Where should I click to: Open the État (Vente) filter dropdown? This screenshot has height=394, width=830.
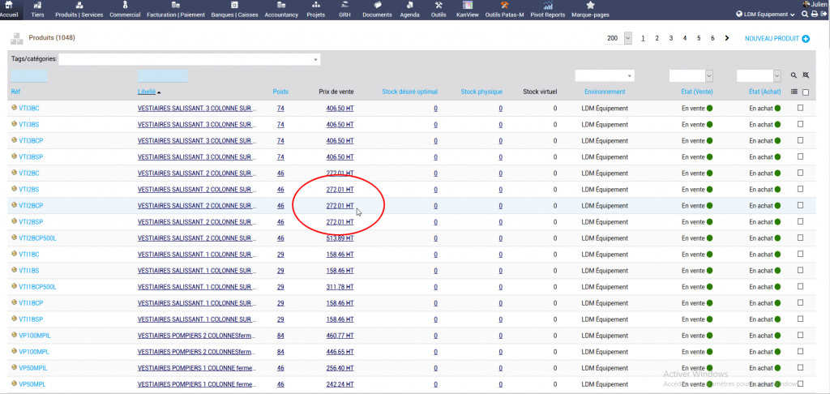pos(691,75)
